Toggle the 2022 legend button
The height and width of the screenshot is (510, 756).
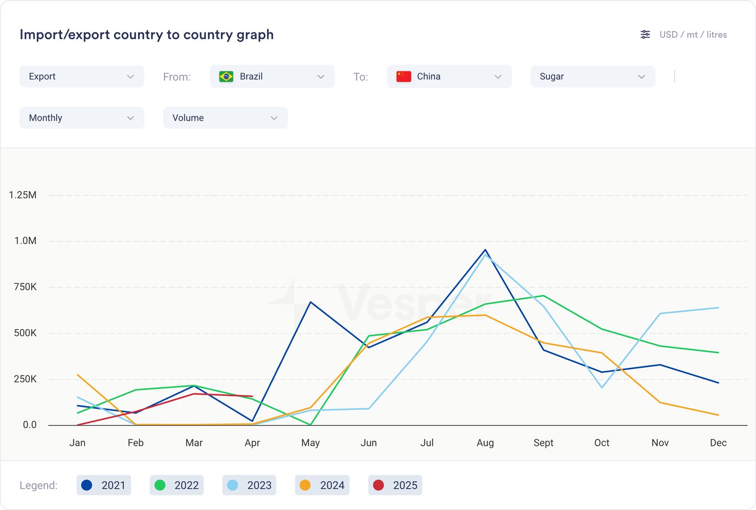(x=177, y=485)
